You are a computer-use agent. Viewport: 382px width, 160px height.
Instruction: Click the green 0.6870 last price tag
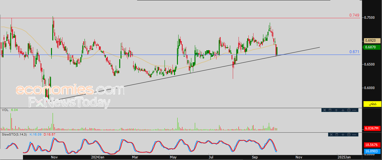(x=372, y=47)
